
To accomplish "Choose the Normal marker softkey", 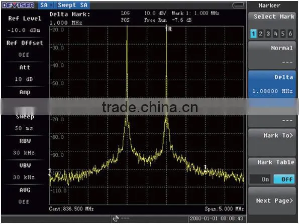I will pos(272,55).
